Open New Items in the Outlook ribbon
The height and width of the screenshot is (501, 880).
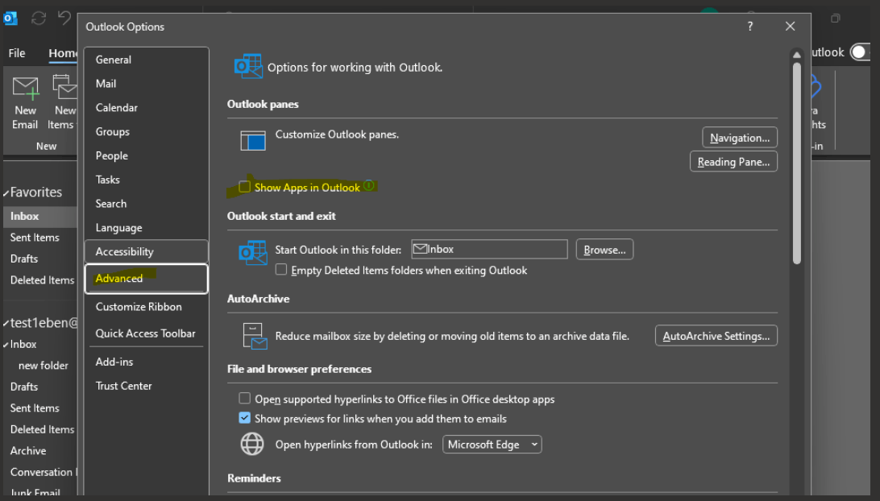pos(64,102)
